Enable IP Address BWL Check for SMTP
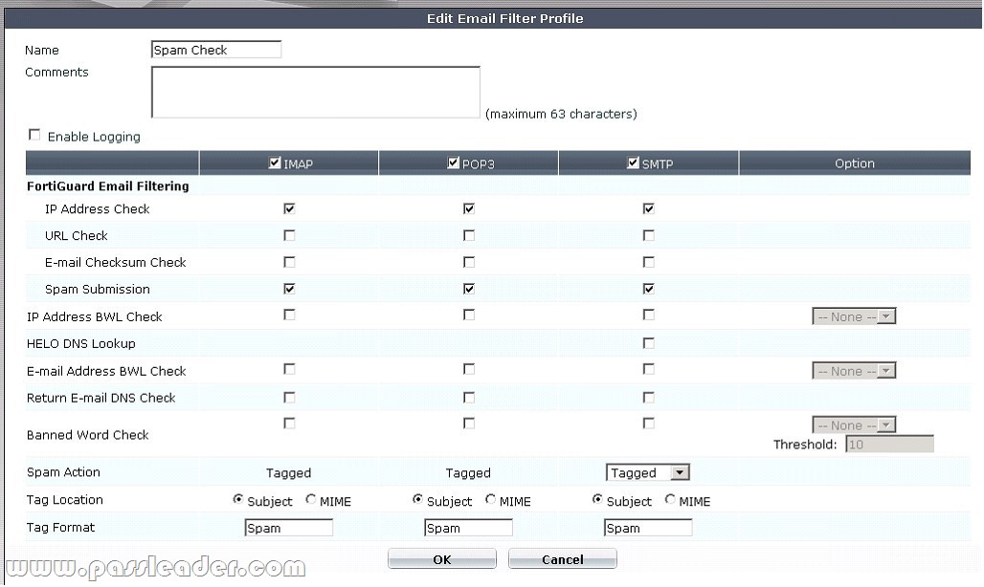 (x=648, y=315)
